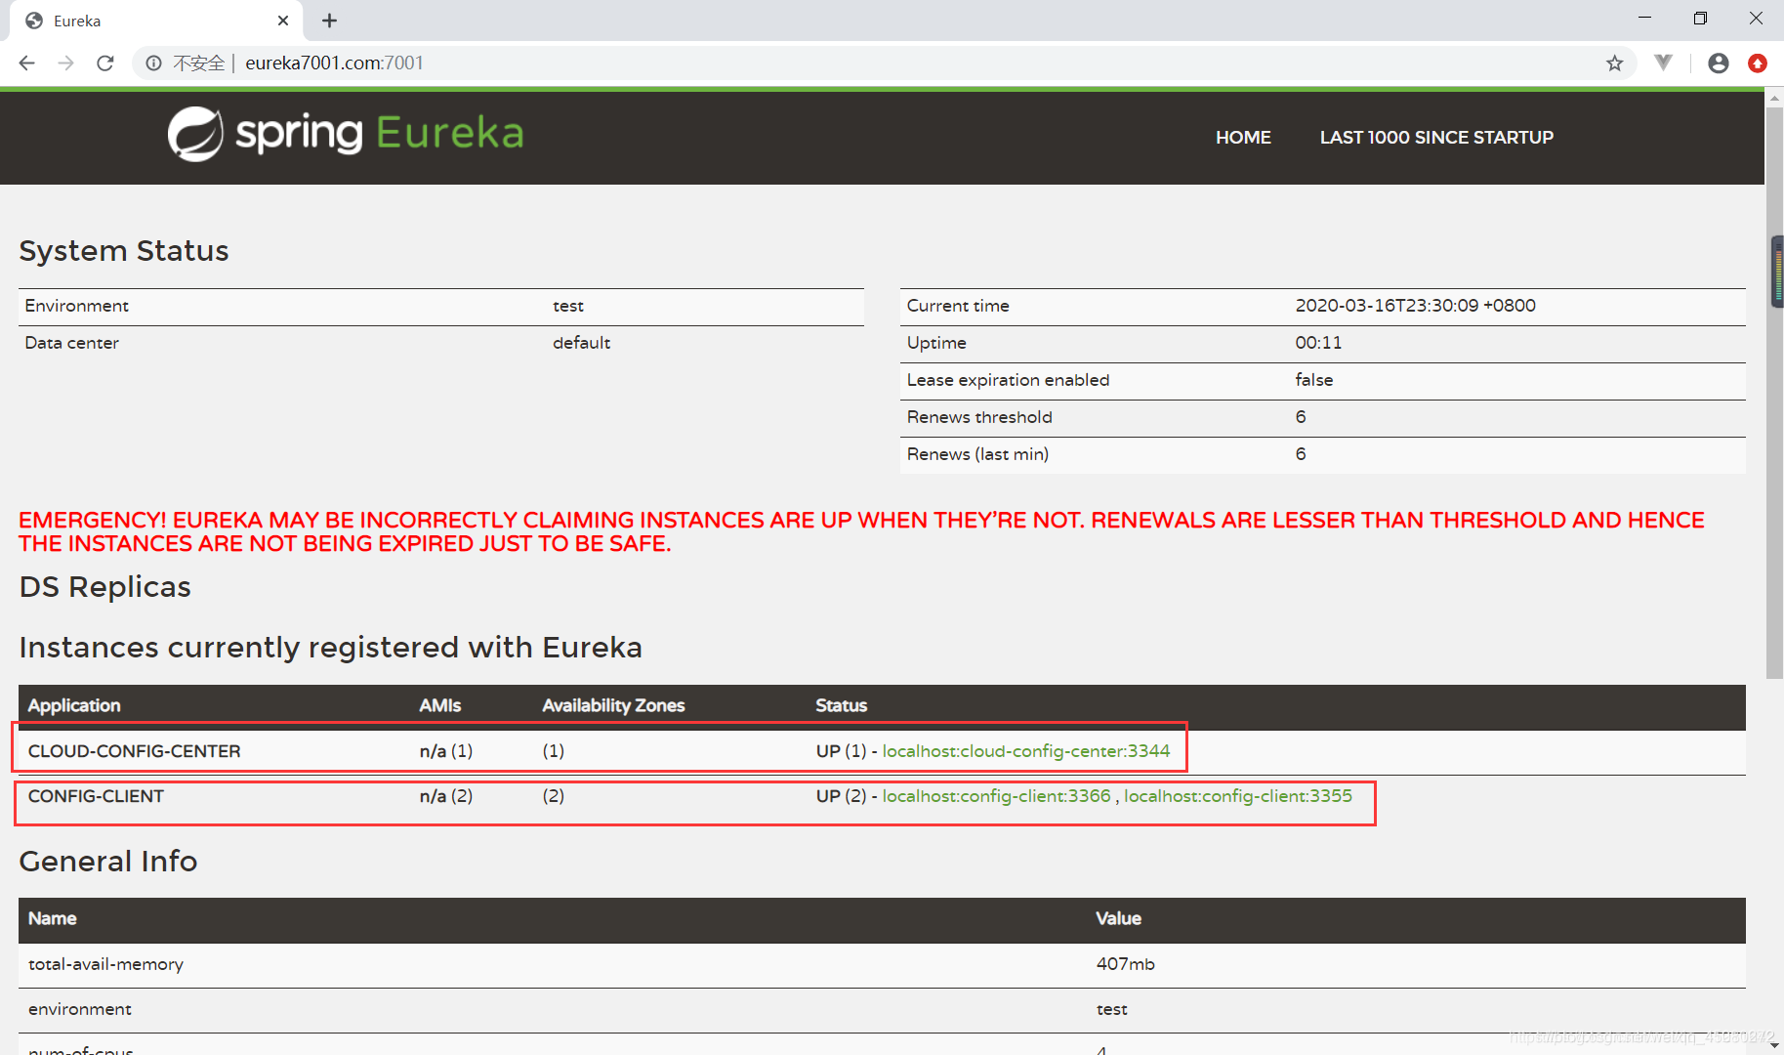The image size is (1784, 1055).
Task: Restore down the browser window
Action: pyautogui.click(x=1700, y=19)
